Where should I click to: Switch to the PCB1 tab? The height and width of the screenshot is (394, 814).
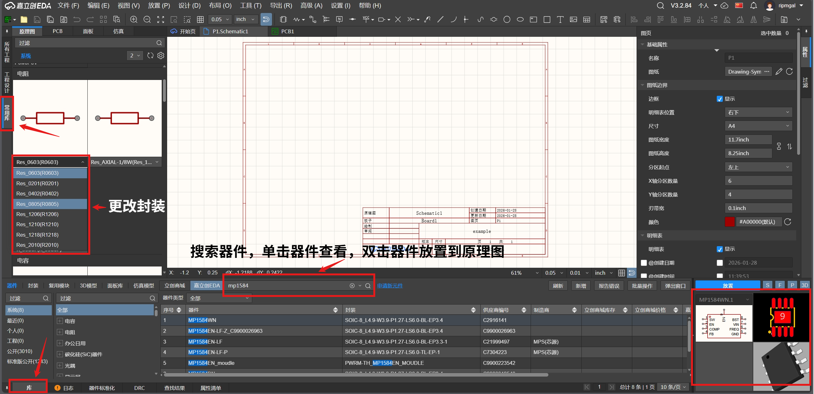[x=287, y=31]
